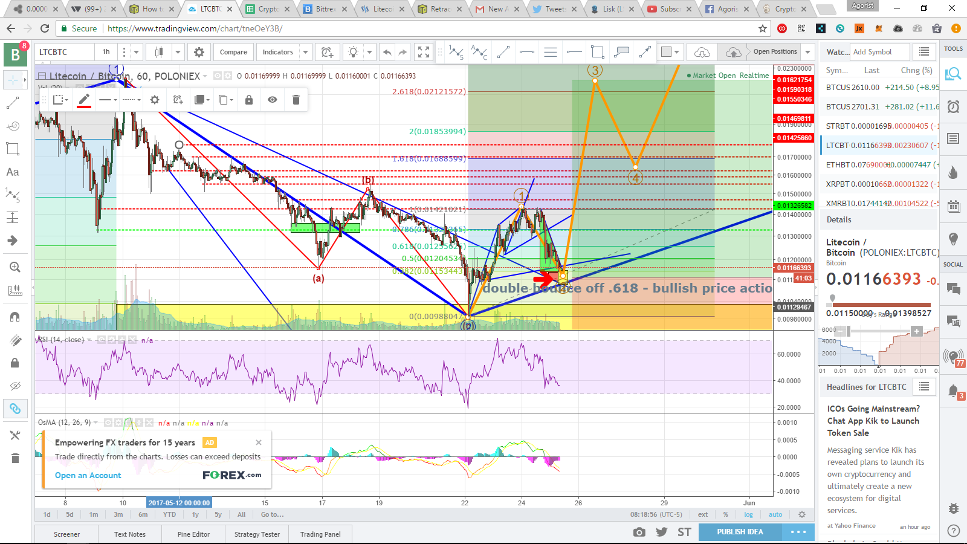Click the Compare button

233,52
